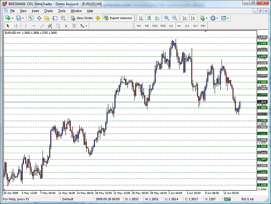The height and width of the screenshot is (204, 271).
Task: Switch timeframe to D1
Action: coord(187,26)
